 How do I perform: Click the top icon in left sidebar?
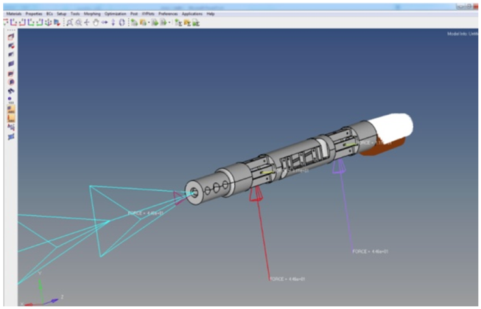click(x=11, y=37)
